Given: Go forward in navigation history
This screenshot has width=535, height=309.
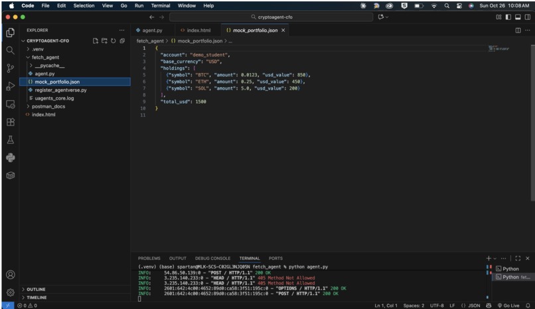Looking at the screenshot, I should pos(162,17).
